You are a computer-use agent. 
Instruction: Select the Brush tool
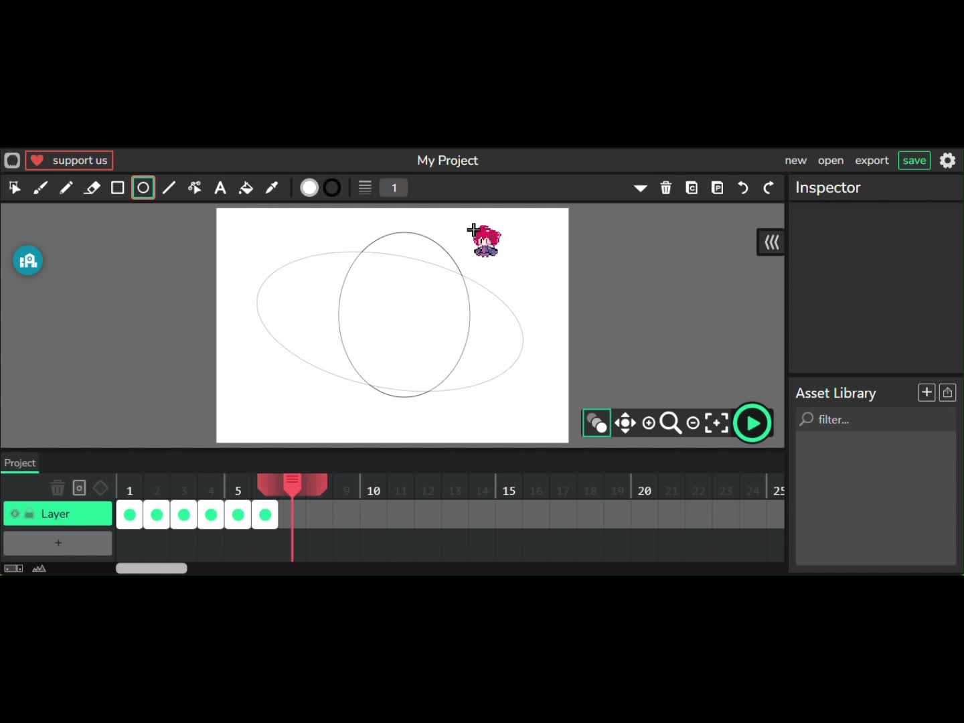(40, 188)
